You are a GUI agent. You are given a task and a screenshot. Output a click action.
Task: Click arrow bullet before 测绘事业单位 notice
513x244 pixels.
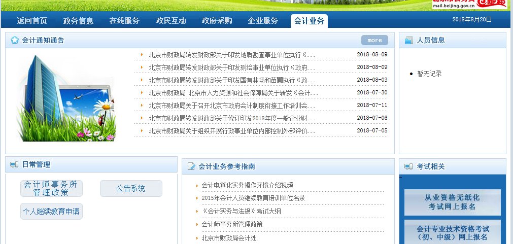(x=142, y=67)
